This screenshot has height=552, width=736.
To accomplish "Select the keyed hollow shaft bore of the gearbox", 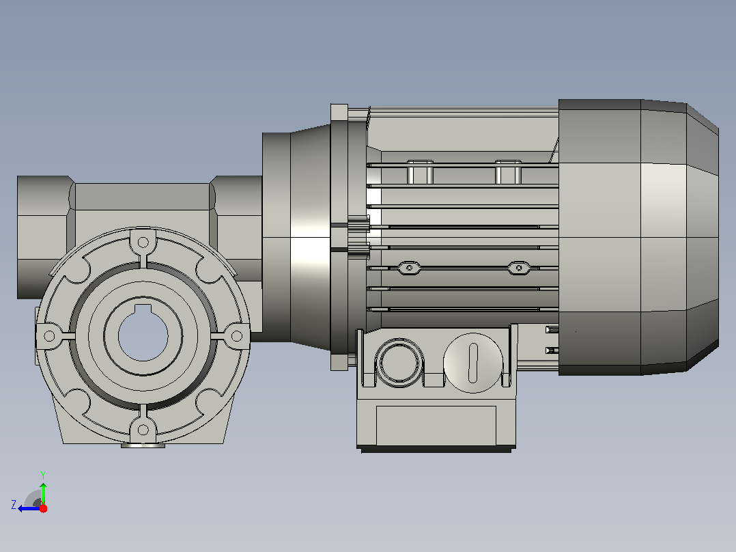I will coord(143,333).
